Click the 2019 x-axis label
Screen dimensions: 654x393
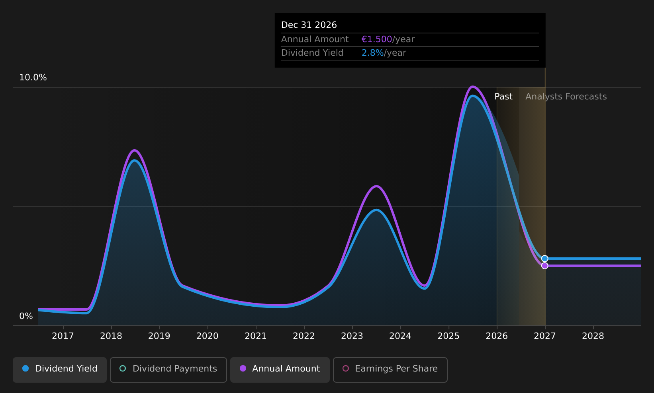[x=159, y=336]
